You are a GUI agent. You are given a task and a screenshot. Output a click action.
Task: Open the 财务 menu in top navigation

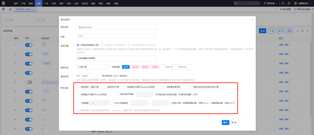pyautogui.click(x=100, y=3)
